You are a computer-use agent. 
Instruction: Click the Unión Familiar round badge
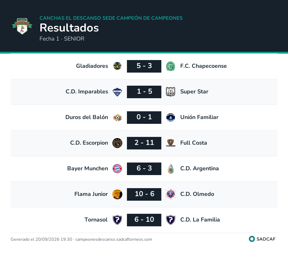point(170,117)
